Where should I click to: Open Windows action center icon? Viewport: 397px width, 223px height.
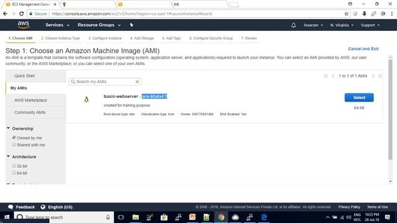coord(387,217)
